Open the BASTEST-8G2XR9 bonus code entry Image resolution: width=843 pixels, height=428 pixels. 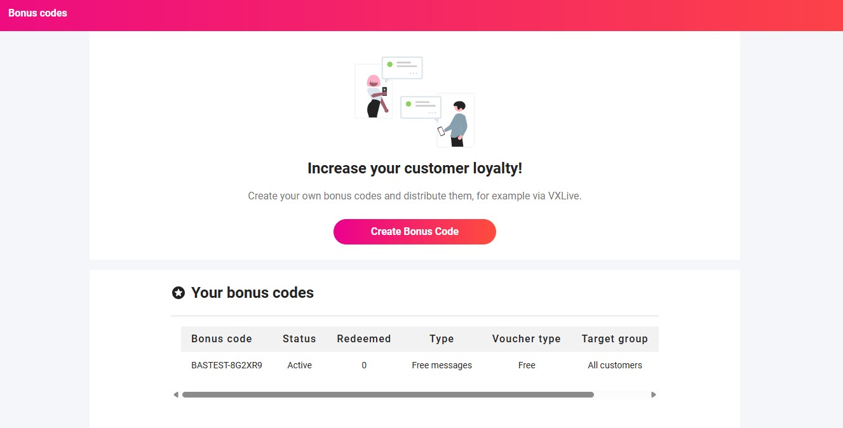(x=227, y=365)
